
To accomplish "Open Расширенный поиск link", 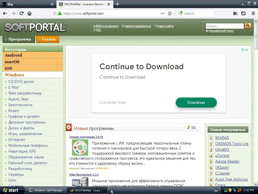I will pyautogui.click(x=221, y=31).
